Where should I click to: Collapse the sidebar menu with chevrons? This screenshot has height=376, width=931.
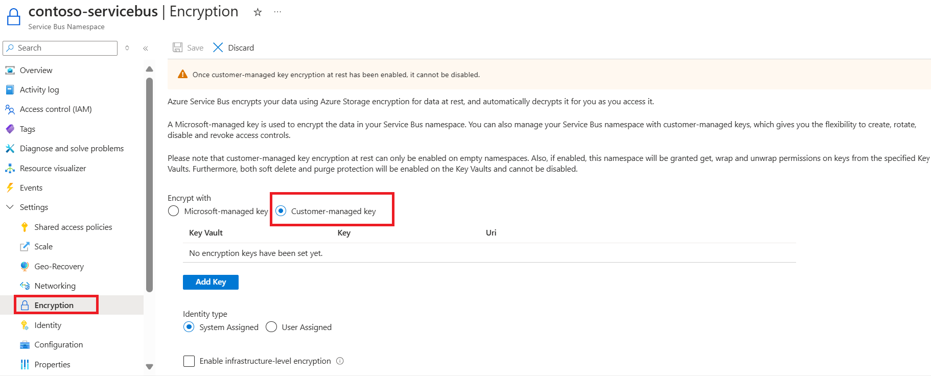pyautogui.click(x=146, y=48)
